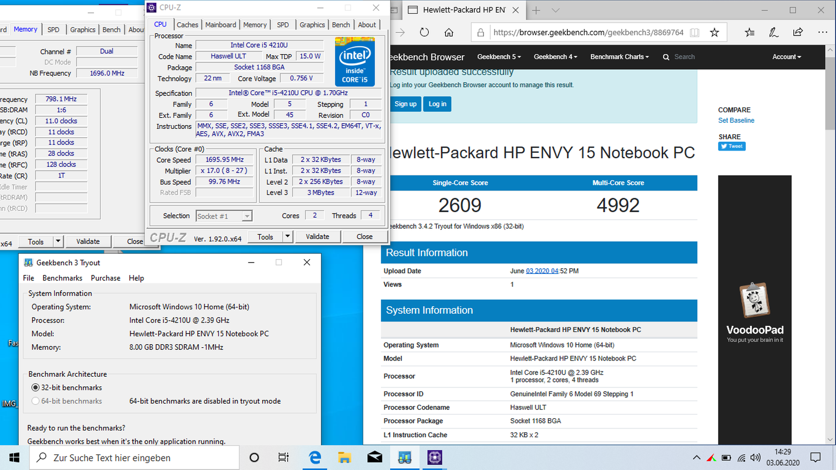
Task: Open Geekbench Help menu
Action: coord(136,278)
